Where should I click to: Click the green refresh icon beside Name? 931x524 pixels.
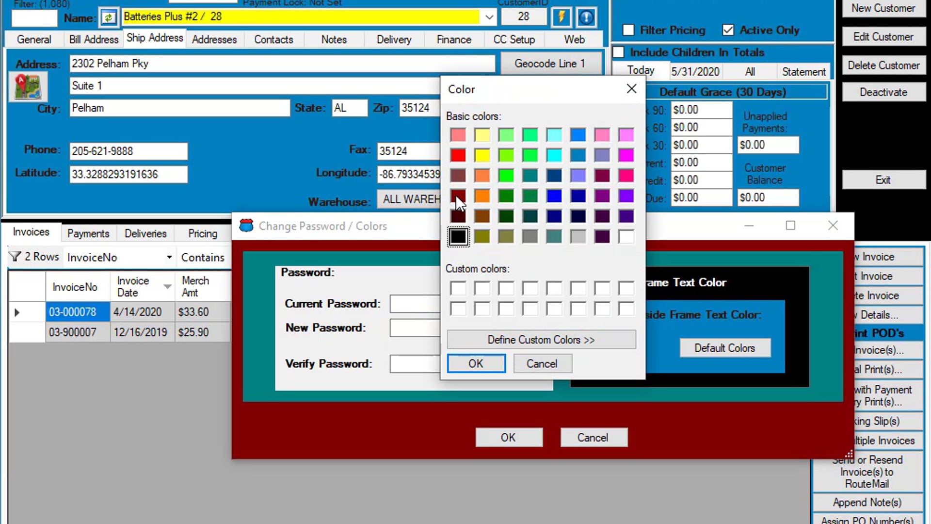(x=109, y=18)
